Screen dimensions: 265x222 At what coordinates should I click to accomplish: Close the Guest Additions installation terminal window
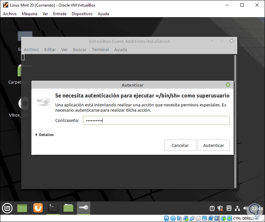232,41
